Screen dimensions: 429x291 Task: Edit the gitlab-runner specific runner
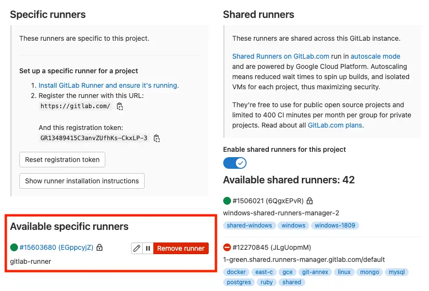pos(136,248)
